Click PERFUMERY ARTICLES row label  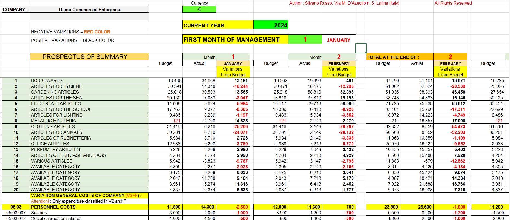pyautogui.click(x=89, y=149)
